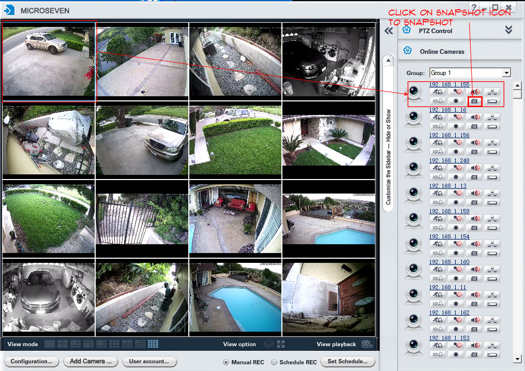Open the Group 1 dropdown
525x371 pixels.
click(506, 72)
